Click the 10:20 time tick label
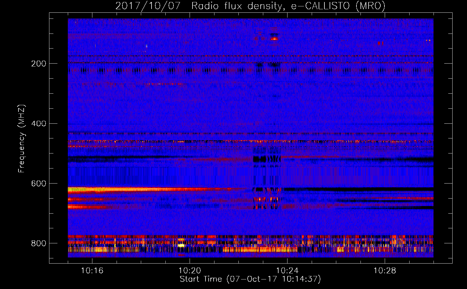Screen dimensions: 467x289 tap(190, 271)
